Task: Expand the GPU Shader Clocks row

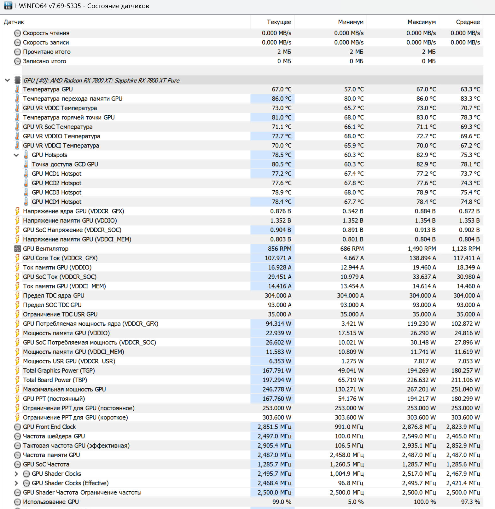Action: (16, 474)
